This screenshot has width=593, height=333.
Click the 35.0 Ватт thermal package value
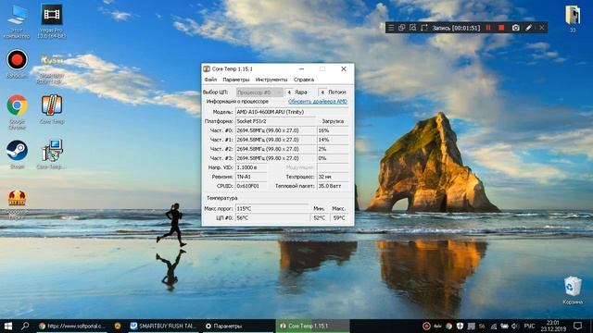(x=333, y=186)
